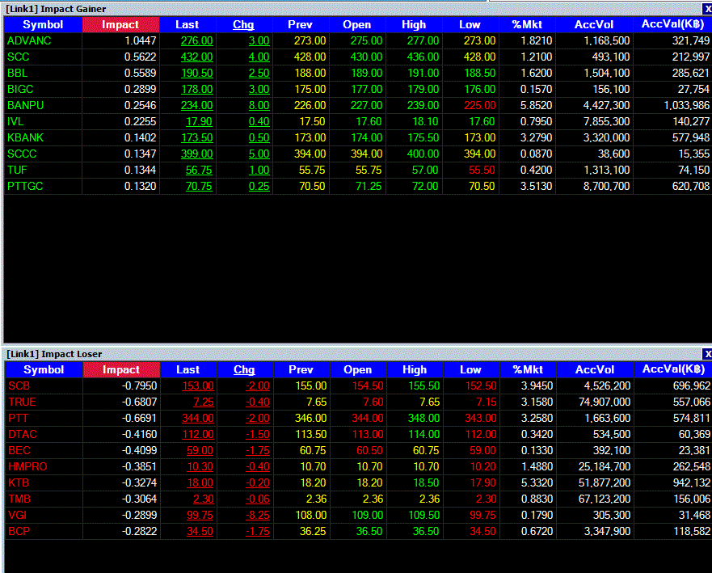
Task: Click DTAC change value -1.50
Action: [x=258, y=435]
